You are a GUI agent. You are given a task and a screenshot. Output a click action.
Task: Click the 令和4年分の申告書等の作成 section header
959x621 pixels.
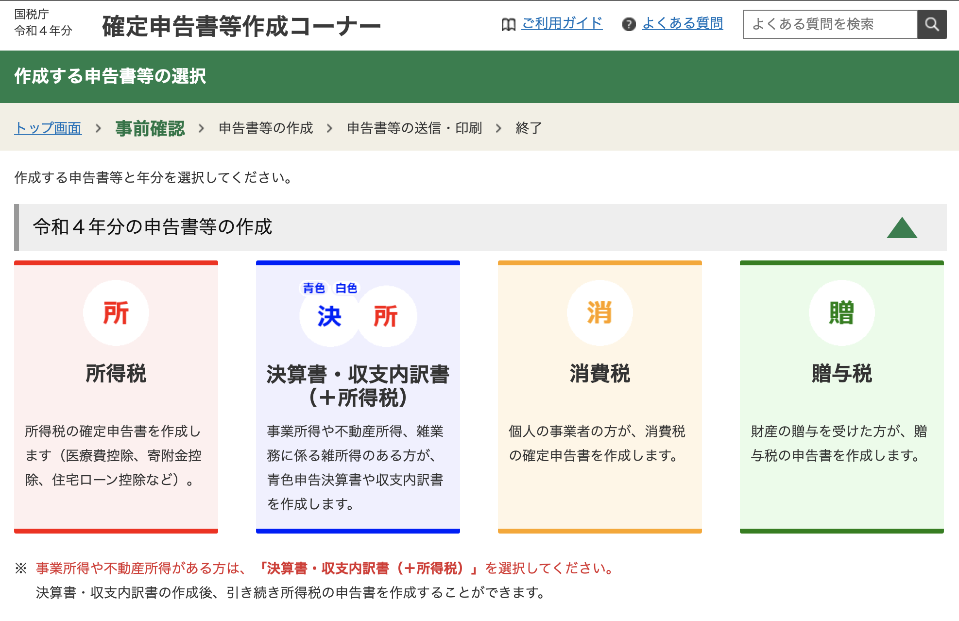click(153, 227)
